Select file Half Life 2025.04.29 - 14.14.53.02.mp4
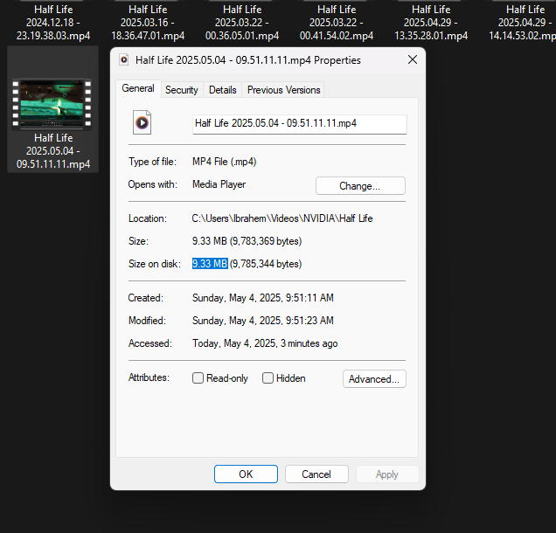This screenshot has height=533, width=556. pos(522,23)
